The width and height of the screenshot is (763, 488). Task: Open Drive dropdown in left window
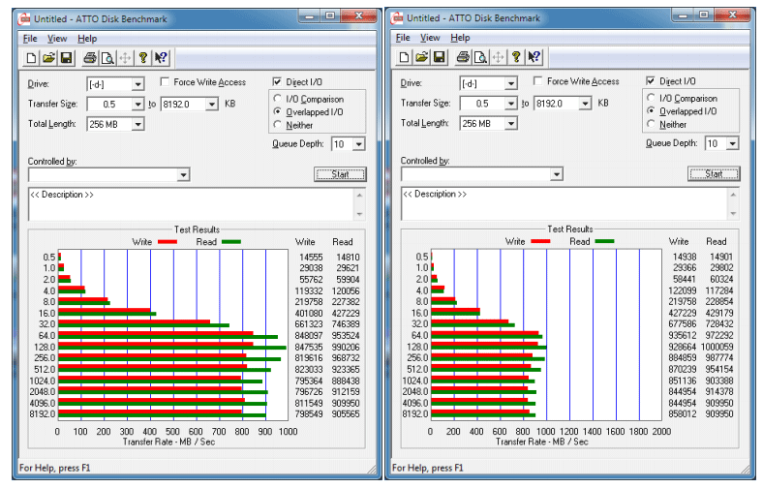(x=138, y=84)
